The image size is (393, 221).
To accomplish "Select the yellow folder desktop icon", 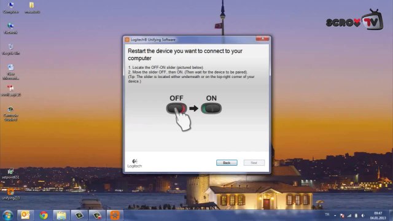I will [x=32, y=7].
